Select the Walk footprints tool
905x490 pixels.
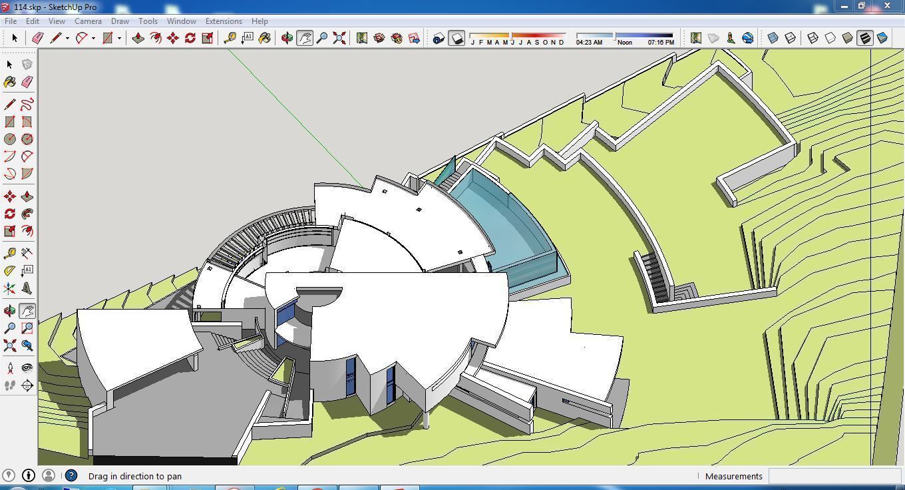(x=10, y=385)
